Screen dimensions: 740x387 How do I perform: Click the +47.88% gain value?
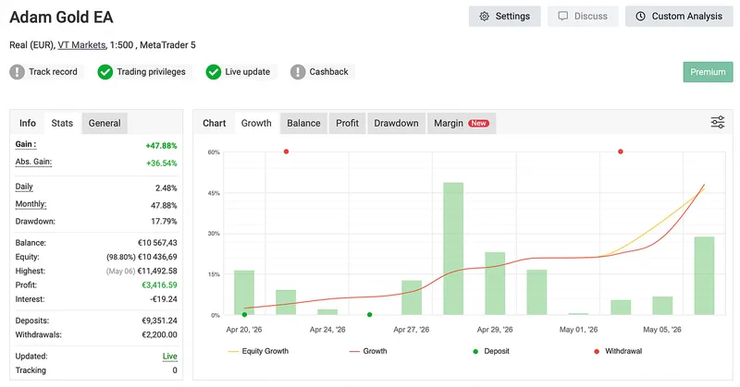pos(161,146)
